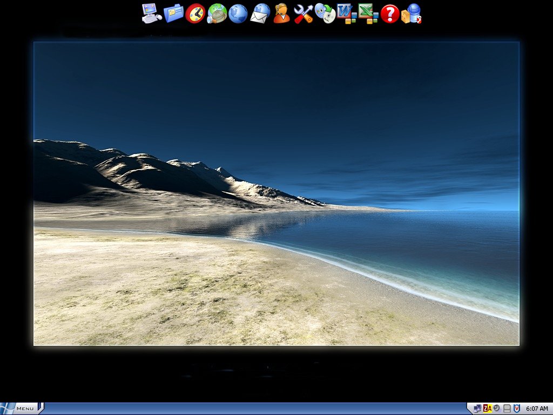Screen dimensions: 553x415
Task: Open the box and database icon
Action: pyautogui.click(x=411, y=13)
